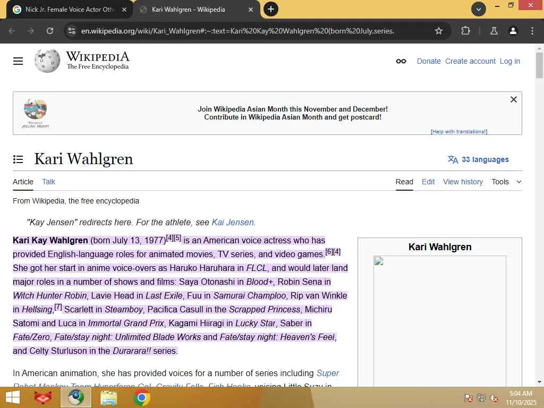
Task: Close the Nick Jr. browser tab
Action: pos(124,10)
